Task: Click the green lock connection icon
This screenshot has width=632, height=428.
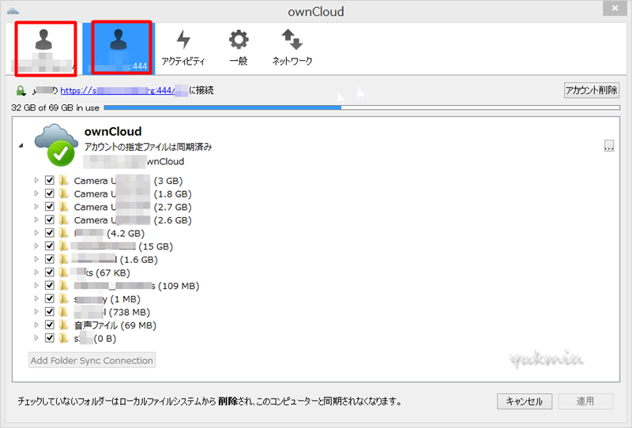Action: (x=21, y=91)
